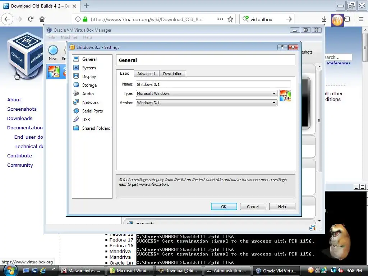Reload the page in Firefox
Screen dimensions: 368x276
coord(31,19)
